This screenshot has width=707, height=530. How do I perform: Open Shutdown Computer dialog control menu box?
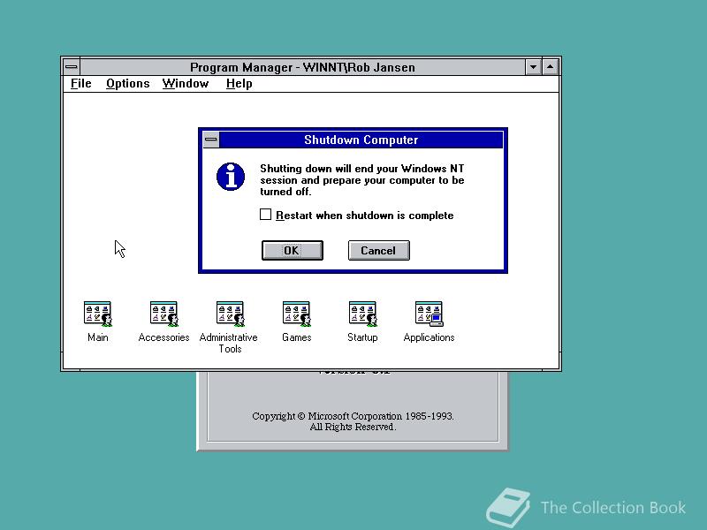211,140
